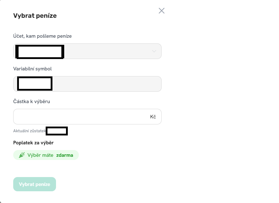Click the redacted current balance amount
This screenshot has width=279, height=203.
[x=57, y=131]
